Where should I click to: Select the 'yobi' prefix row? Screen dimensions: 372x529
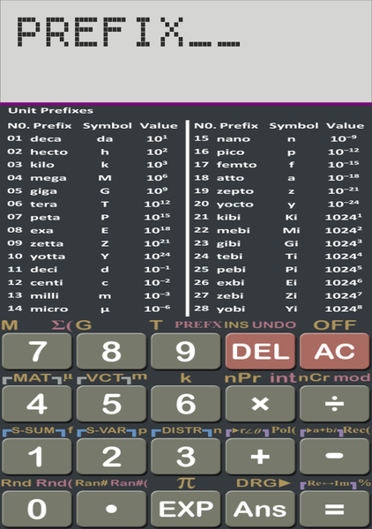[x=278, y=309]
